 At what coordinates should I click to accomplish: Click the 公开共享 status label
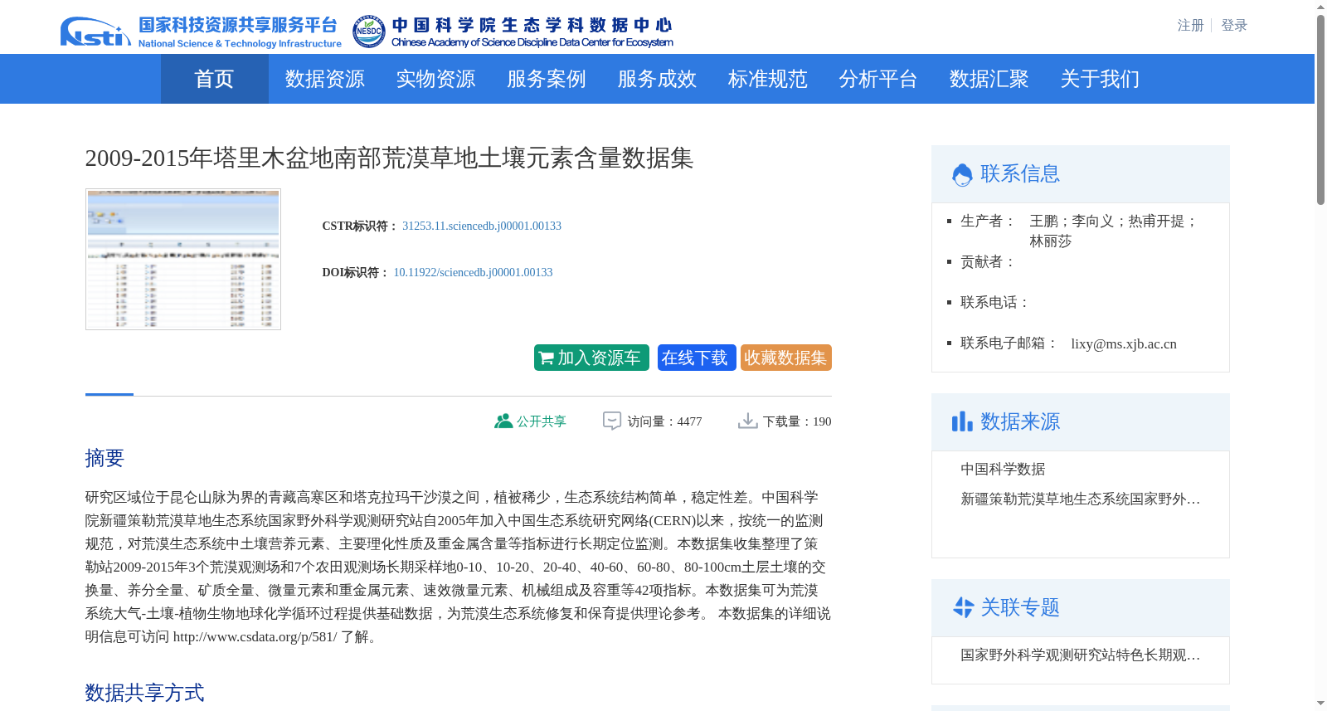542,421
